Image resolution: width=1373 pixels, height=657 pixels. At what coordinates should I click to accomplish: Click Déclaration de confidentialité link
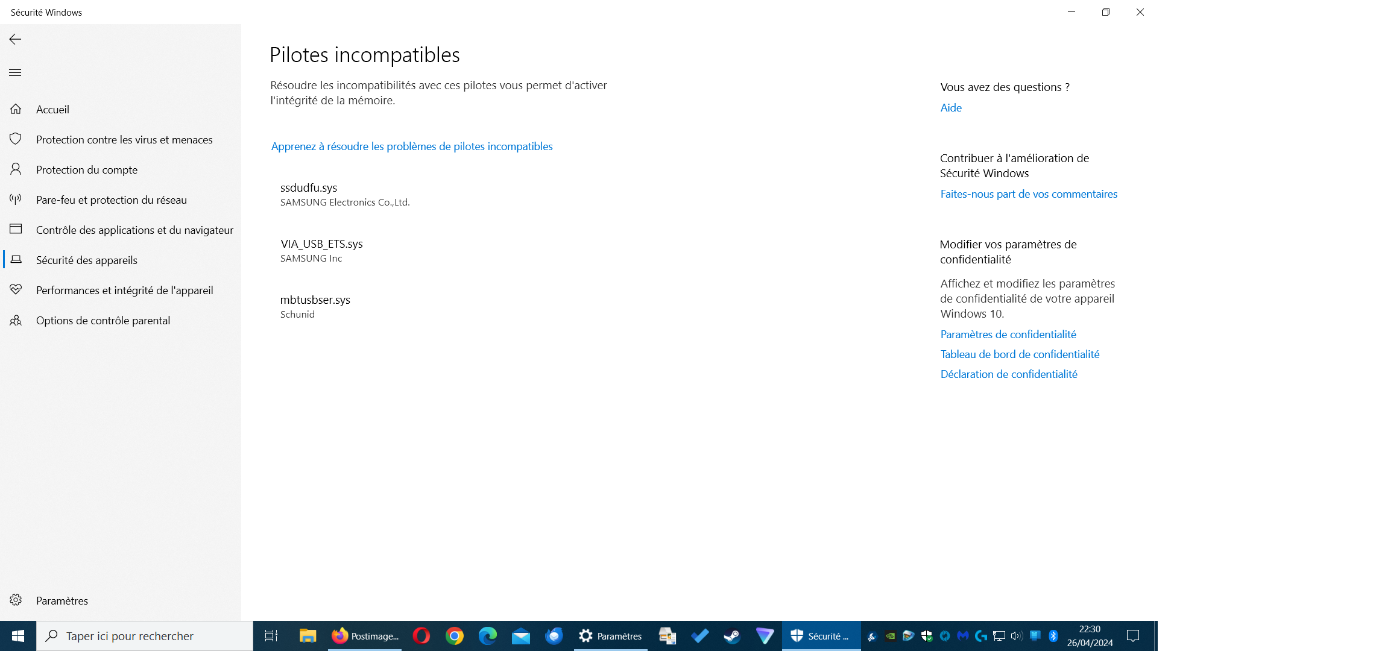coord(1008,374)
